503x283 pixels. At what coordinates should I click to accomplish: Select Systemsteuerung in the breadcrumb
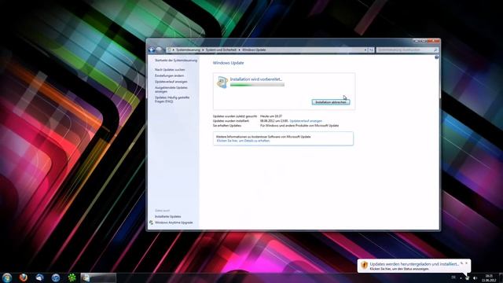(188, 50)
